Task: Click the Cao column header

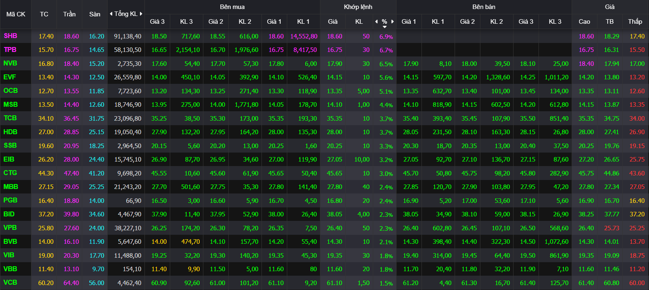Action: (584, 22)
